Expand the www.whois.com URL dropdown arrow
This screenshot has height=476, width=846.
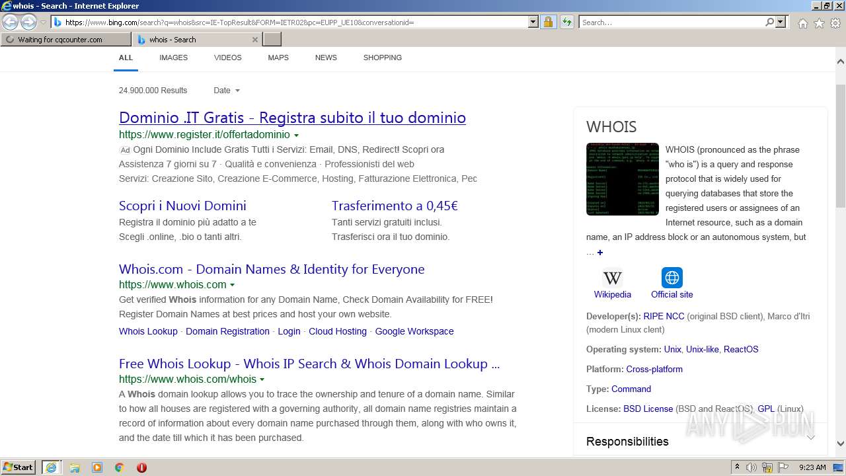tap(232, 285)
